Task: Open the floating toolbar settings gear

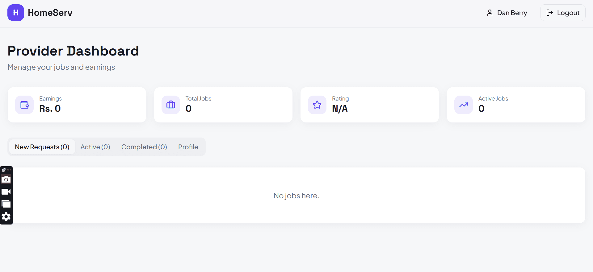Action: pyautogui.click(x=6, y=217)
